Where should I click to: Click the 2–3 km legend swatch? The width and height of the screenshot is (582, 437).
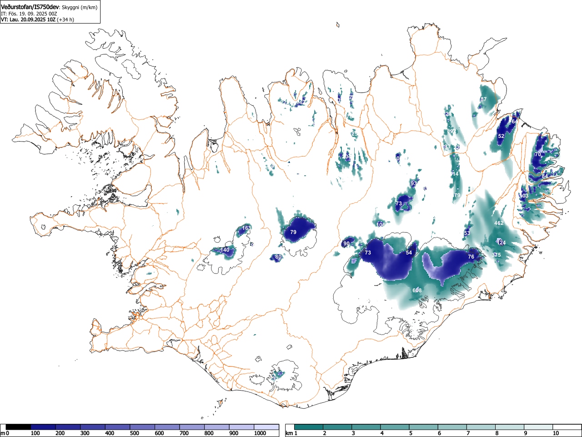(x=337, y=427)
